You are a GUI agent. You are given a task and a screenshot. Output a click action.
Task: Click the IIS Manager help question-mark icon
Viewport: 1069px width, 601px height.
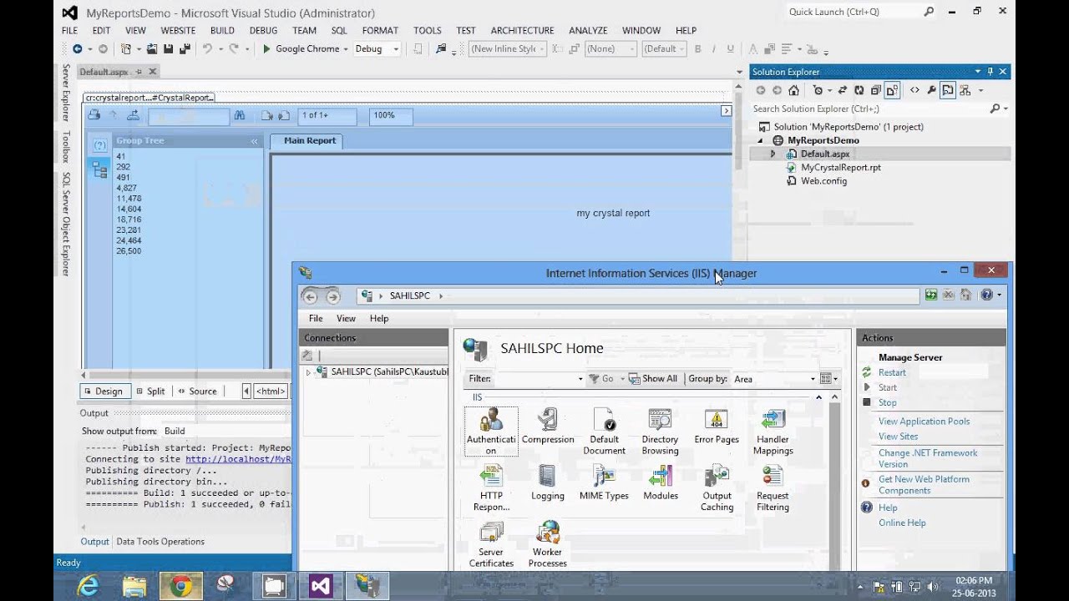click(986, 295)
